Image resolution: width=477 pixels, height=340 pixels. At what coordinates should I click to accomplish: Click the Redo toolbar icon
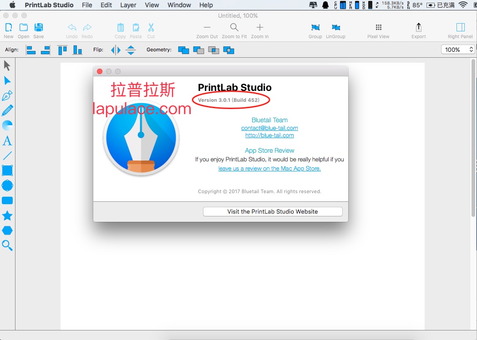[87, 31]
